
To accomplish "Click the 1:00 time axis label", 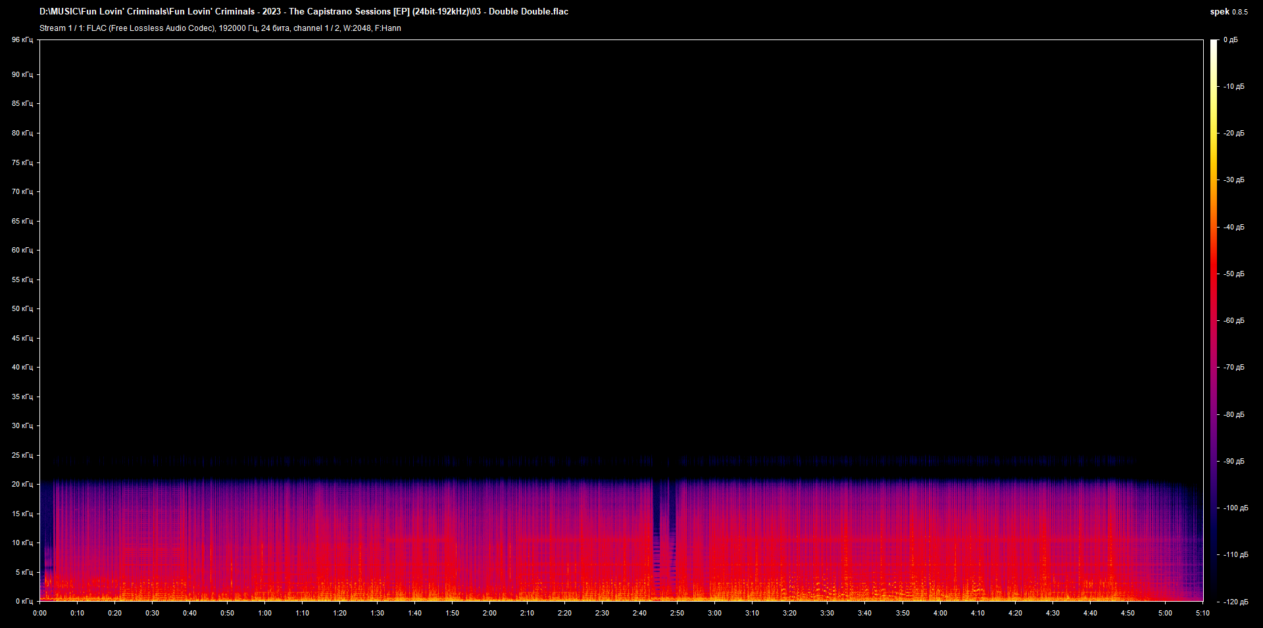I will [264, 613].
